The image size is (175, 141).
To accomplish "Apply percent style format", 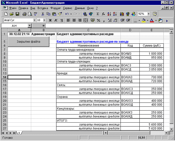I will (99, 20).
